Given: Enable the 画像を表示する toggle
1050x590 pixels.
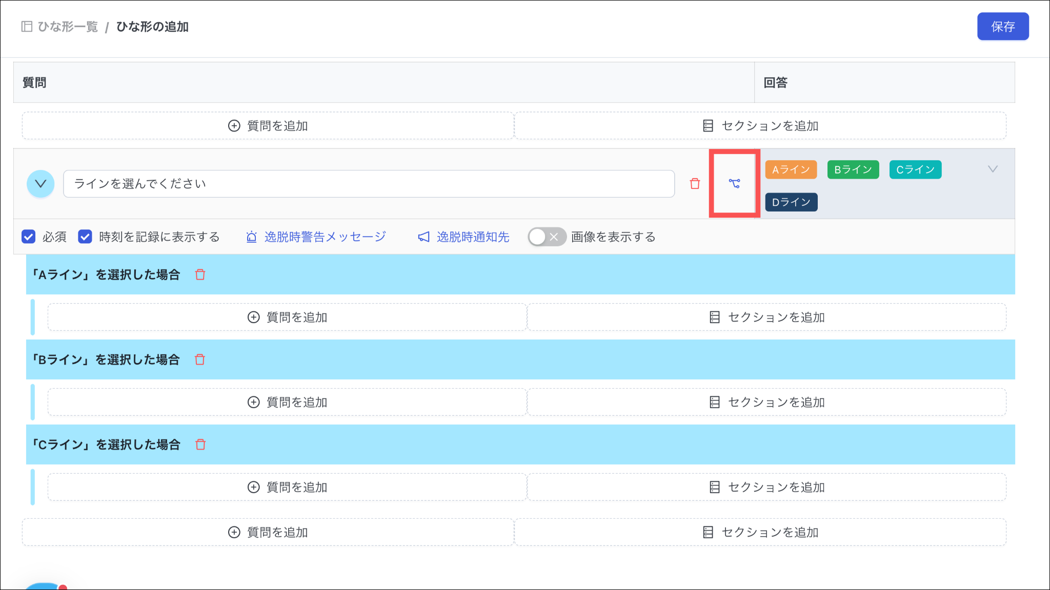Looking at the screenshot, I should [x=547, y=237].
